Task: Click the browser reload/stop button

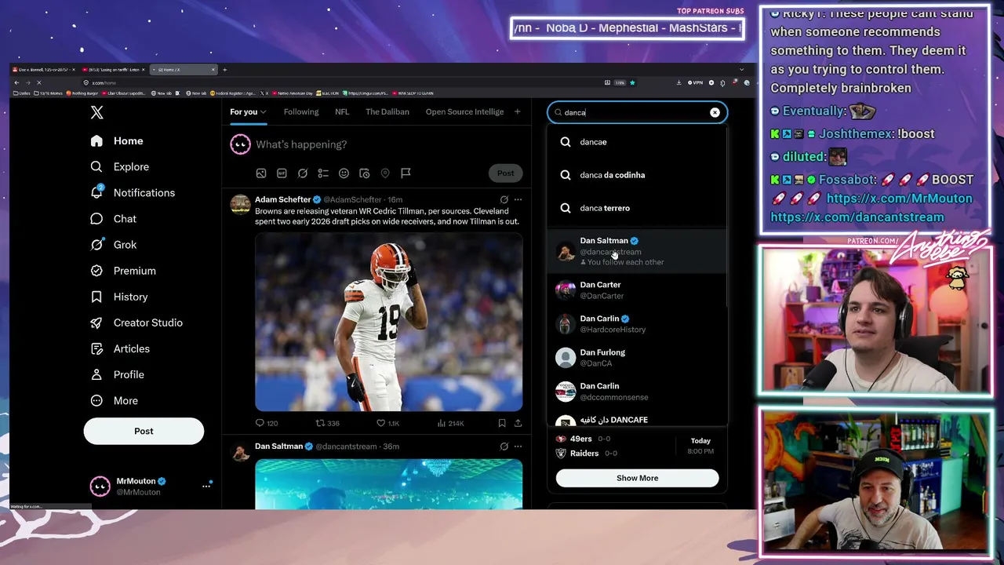Action: 38,82
